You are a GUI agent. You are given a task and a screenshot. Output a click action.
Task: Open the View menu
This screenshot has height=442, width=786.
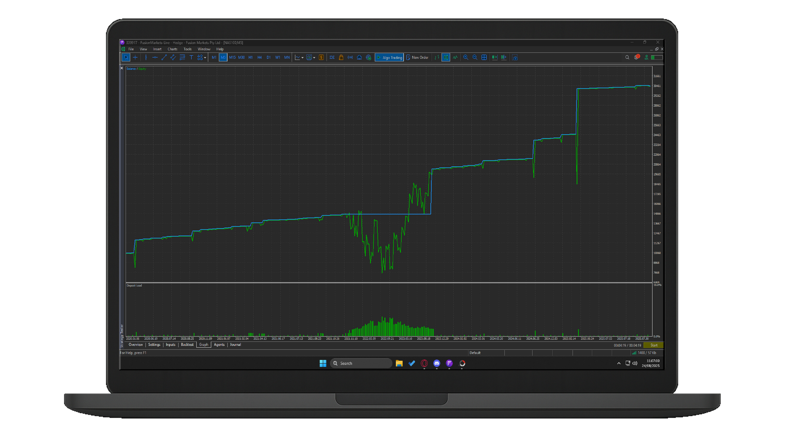coord(143,49)
